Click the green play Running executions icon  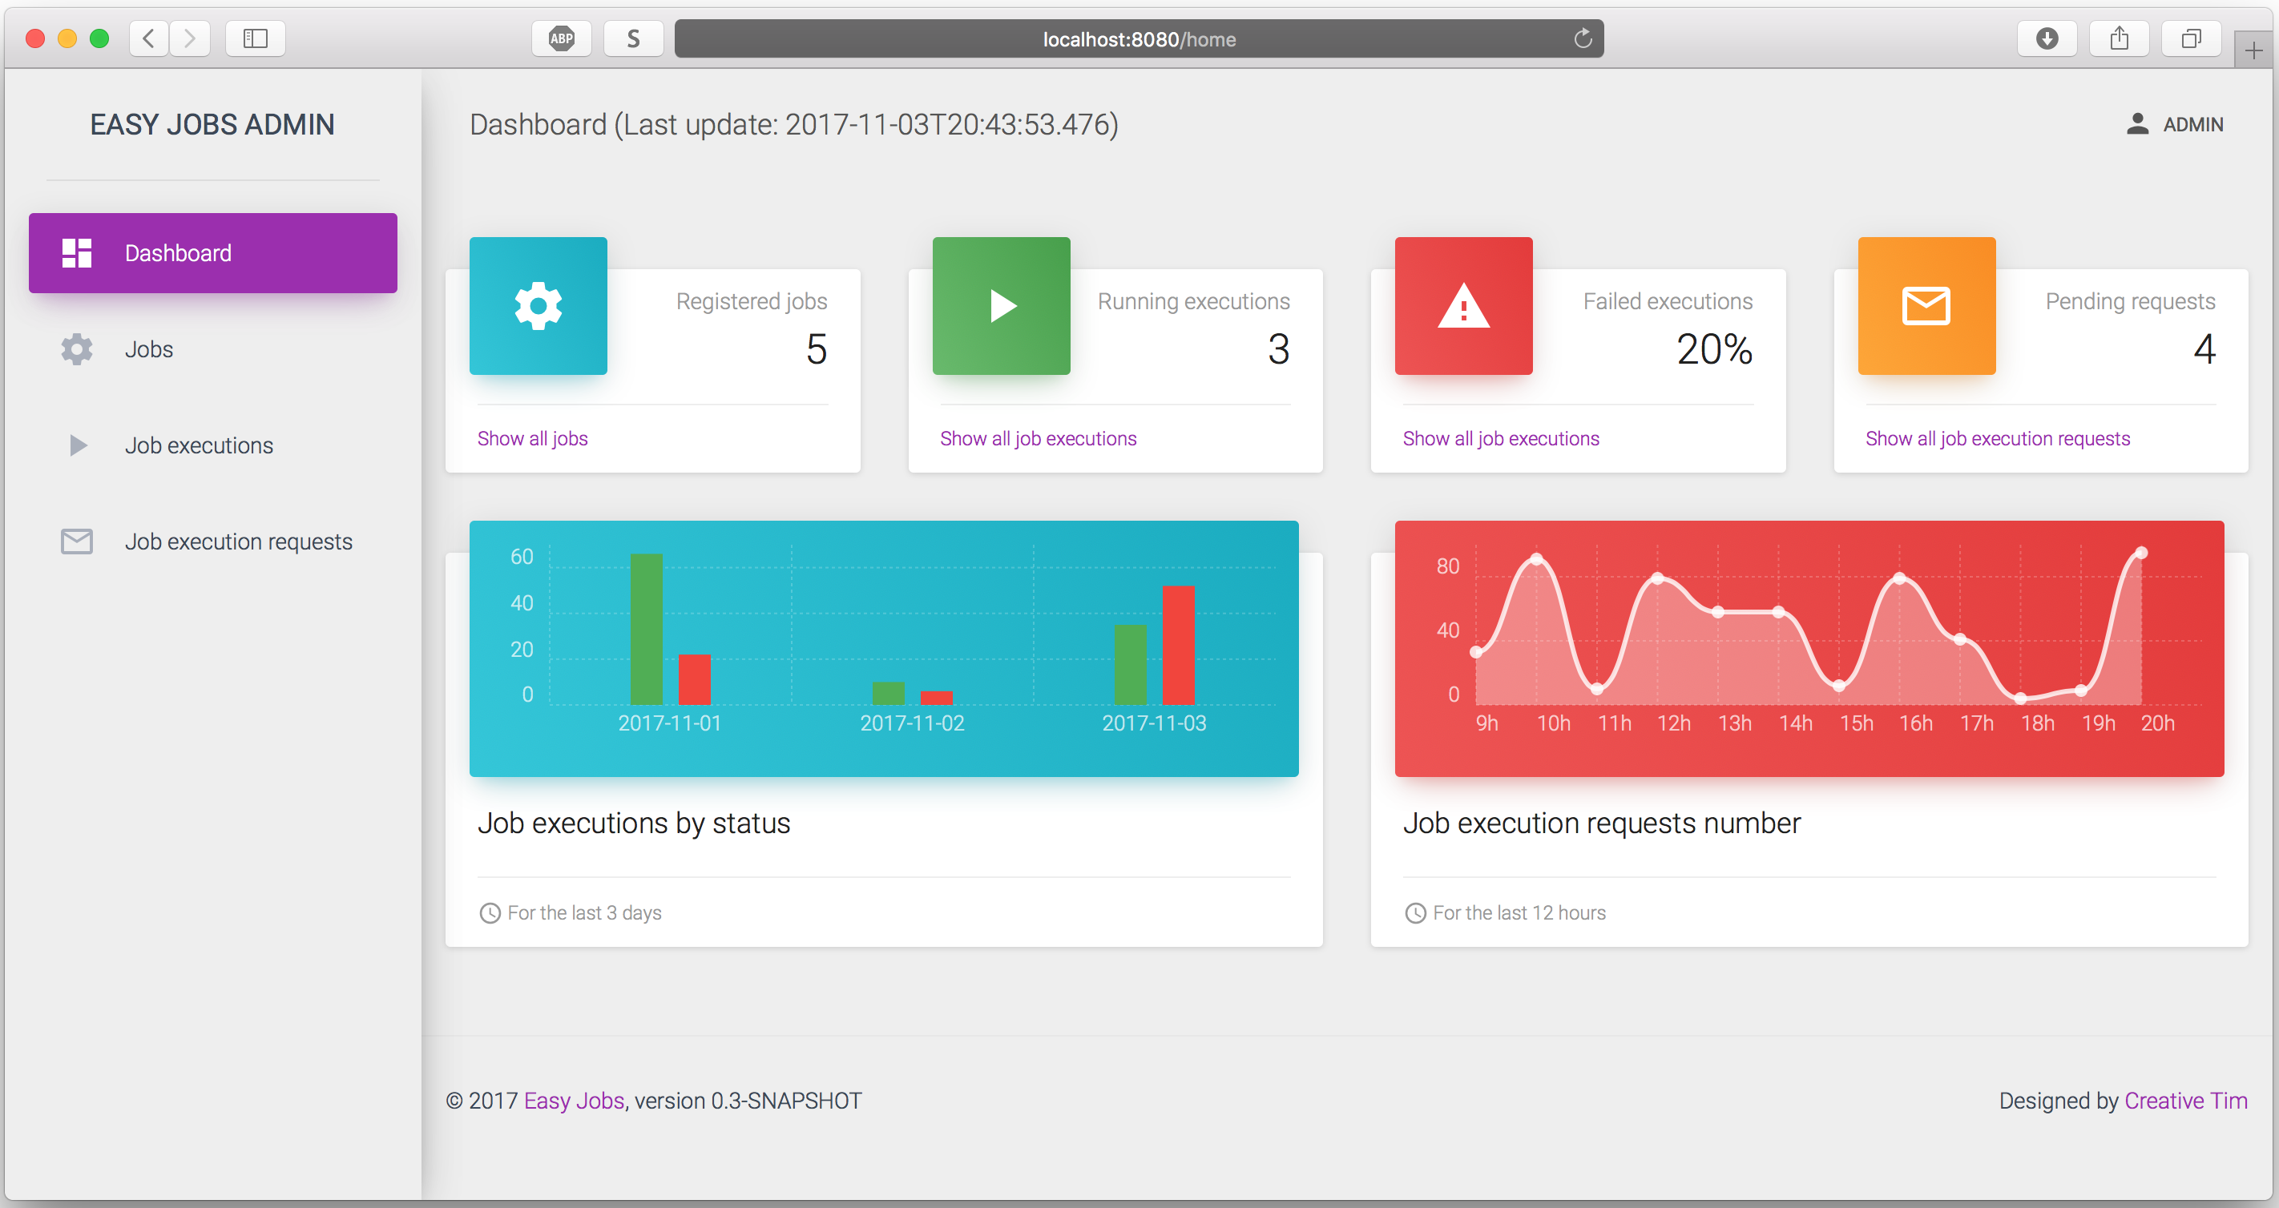click(1001, 306)
